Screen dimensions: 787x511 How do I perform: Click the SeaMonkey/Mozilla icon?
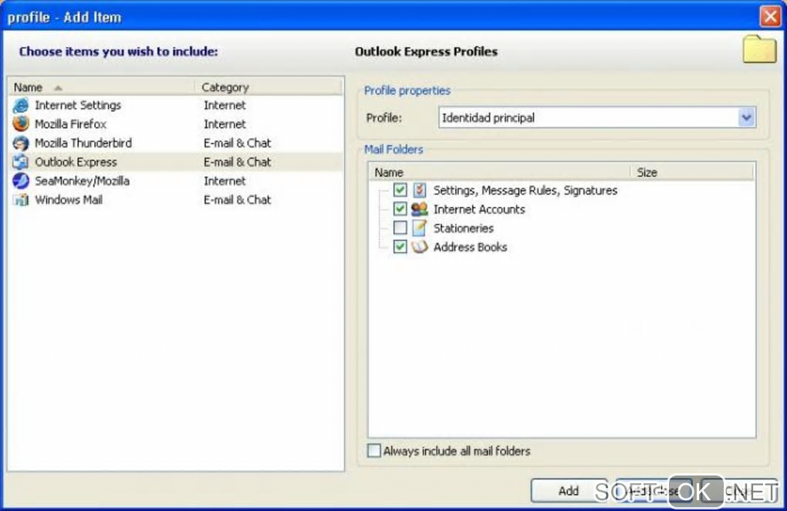tap(21, 181)
